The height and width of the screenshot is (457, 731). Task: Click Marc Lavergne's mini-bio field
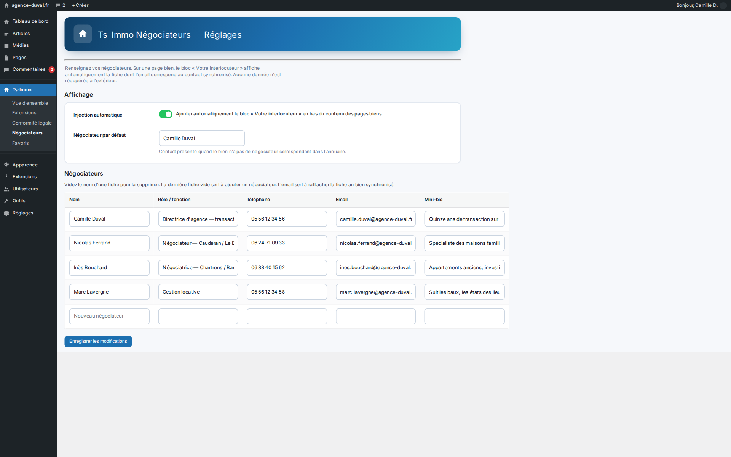click(x=464, y=292)
